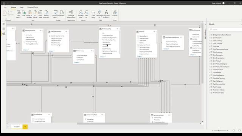Image resolution: width=242 pixels, height=136 pixels.
Task: Import an Excel workbook from ribbon
Action: point(23,14)
